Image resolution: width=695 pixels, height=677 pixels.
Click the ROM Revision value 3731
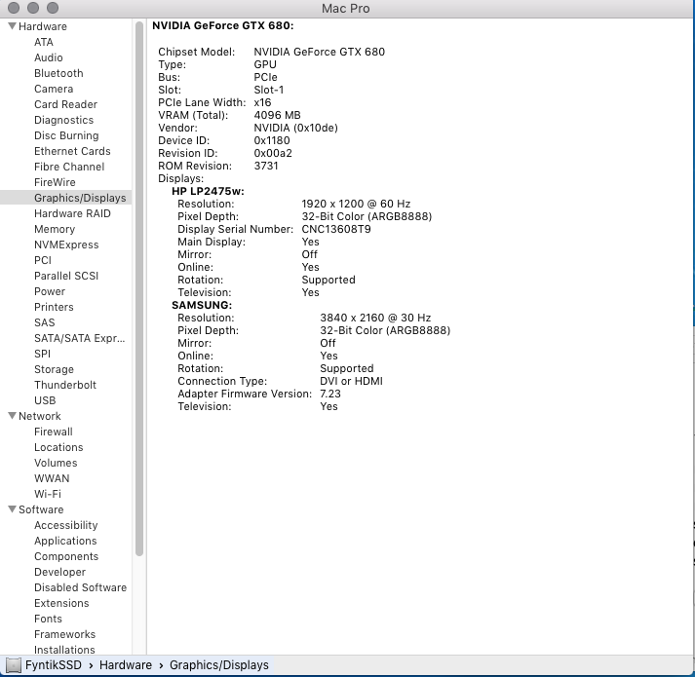pos(266,166)
